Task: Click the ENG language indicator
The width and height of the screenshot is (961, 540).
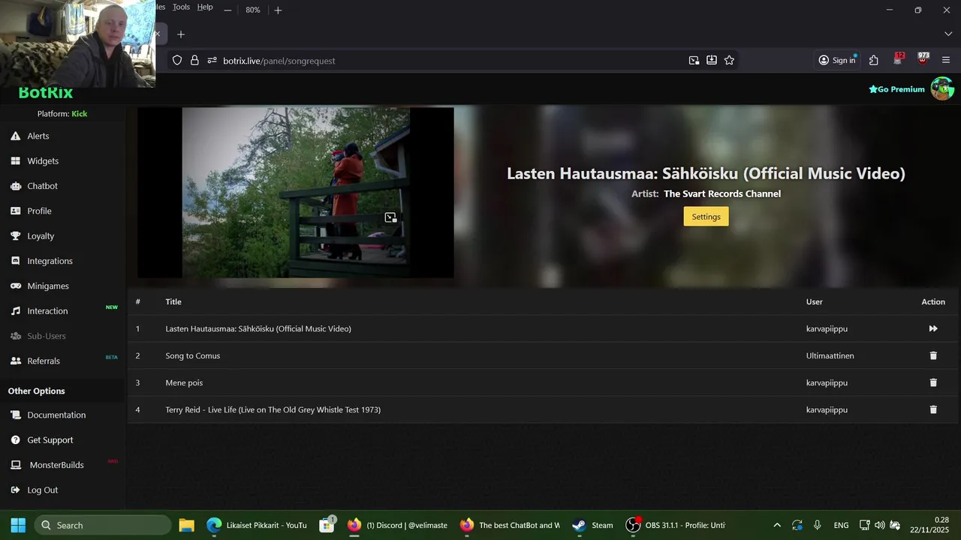Action: pos(842,525)
